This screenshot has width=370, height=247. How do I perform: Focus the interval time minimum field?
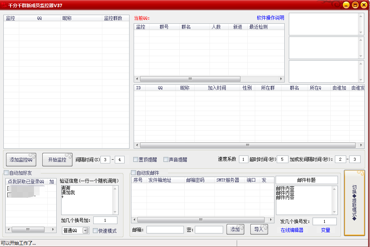[105, 160]
